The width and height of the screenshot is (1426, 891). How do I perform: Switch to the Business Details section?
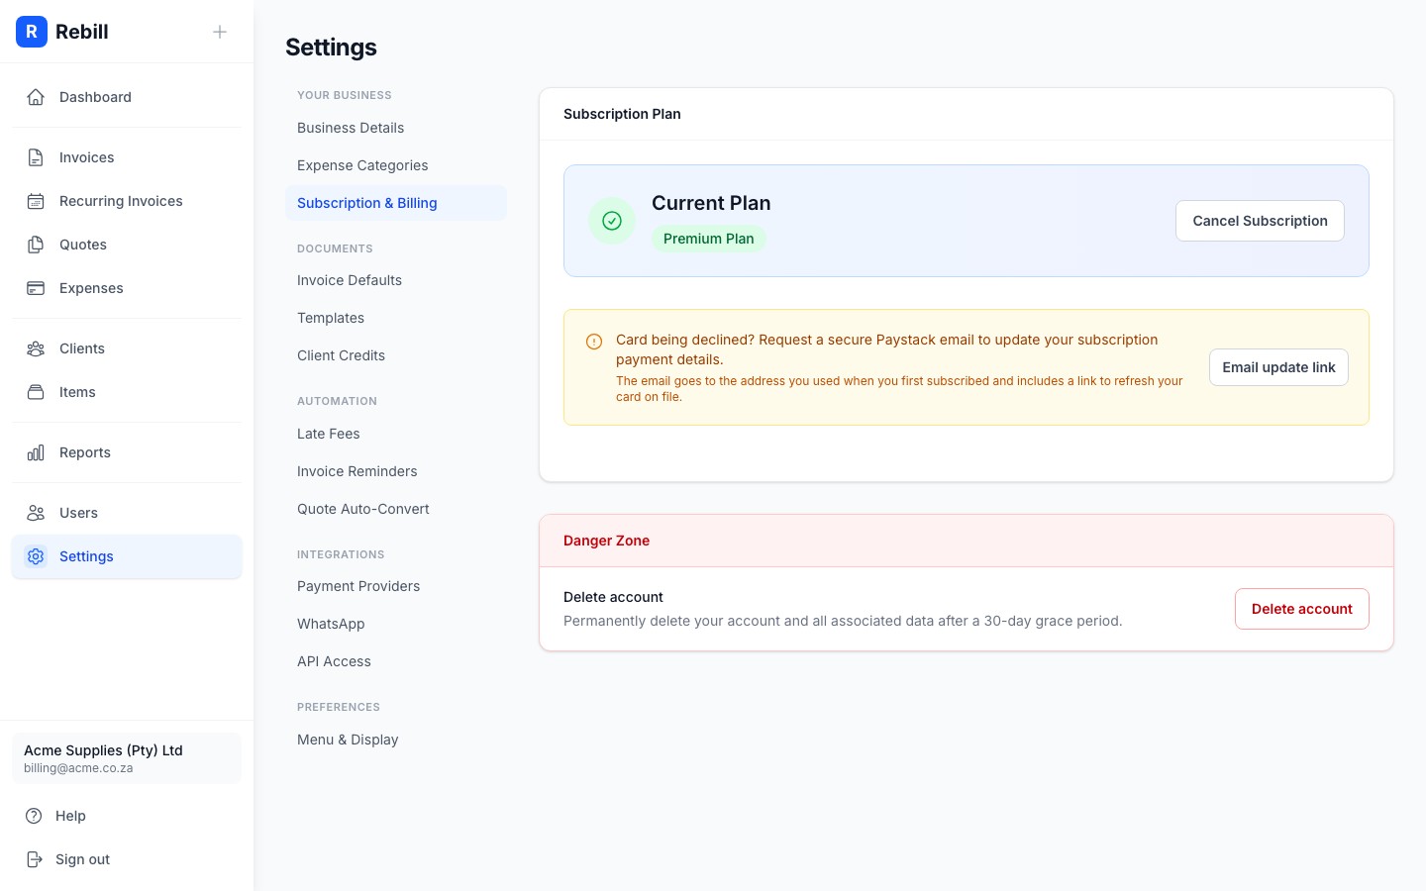pos(351,128)
